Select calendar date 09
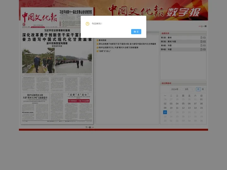This screenshot has width=227, height=170. (165, 108)
